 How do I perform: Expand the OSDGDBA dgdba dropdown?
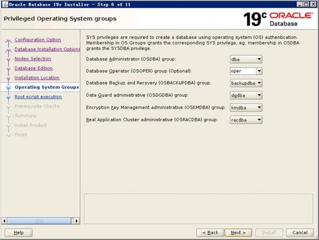coord(246,95)
